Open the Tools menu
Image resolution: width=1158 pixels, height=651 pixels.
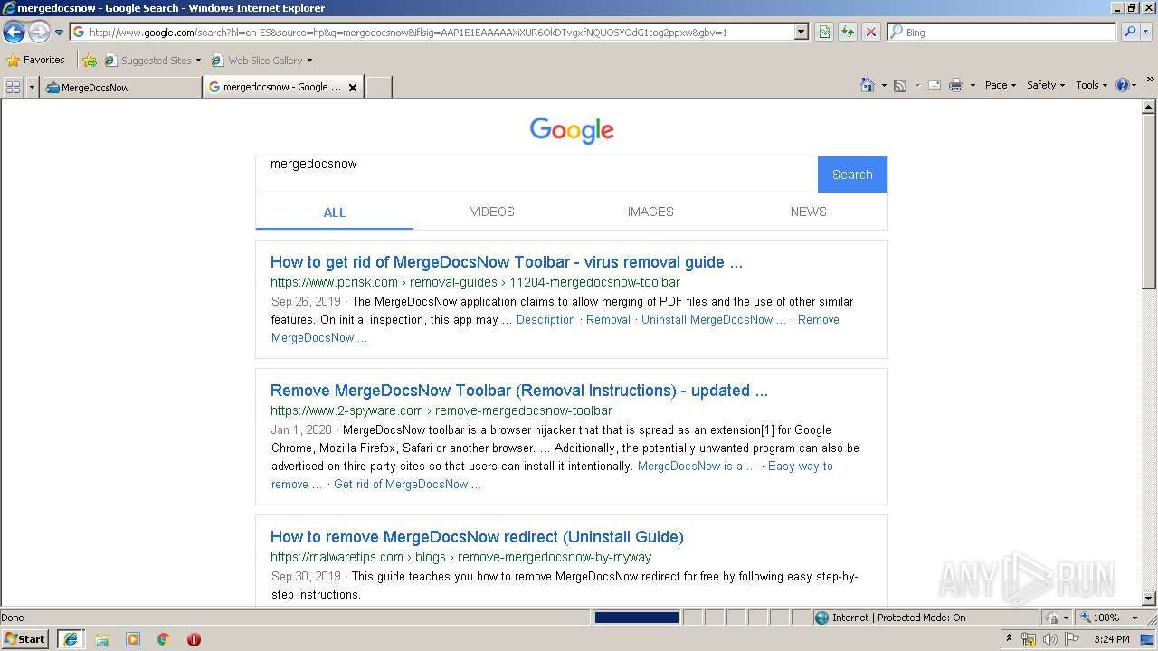[x=1091, y=85]
